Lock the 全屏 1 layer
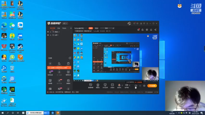 (50, 35)
